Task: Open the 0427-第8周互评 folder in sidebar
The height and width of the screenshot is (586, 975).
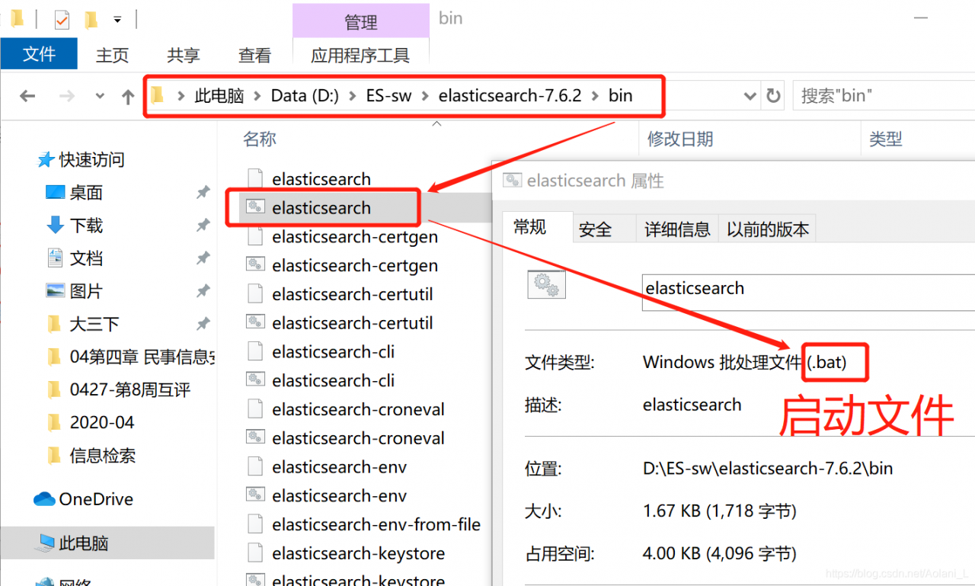Action: (x=130, y=390)
